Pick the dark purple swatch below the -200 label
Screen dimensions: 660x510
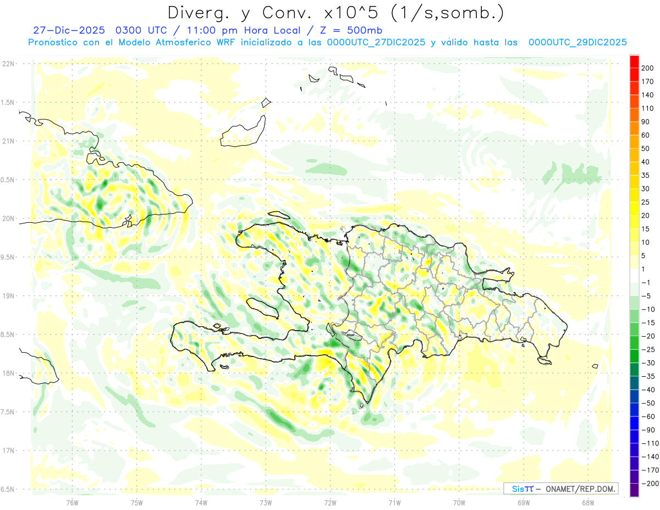click(x=634, y=490)
